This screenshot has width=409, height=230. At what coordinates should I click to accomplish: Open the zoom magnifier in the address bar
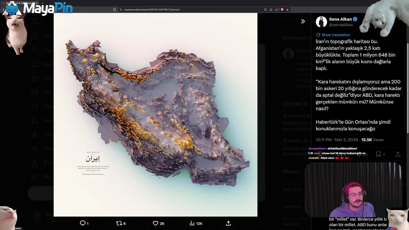click(x=265, y=10)
